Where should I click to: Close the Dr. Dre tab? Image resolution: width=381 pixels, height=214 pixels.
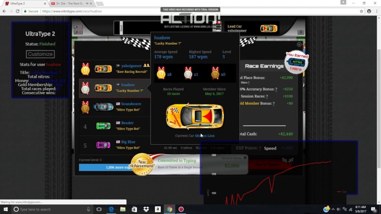click(x=91, y=4)
